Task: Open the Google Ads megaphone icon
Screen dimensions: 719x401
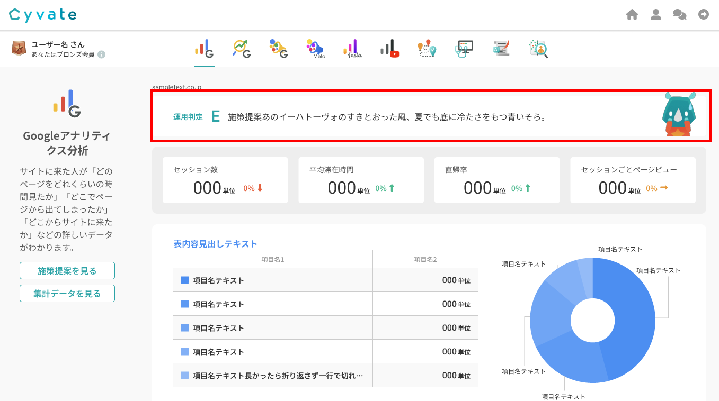Action: pyautogui.click(x=278, y=49)
